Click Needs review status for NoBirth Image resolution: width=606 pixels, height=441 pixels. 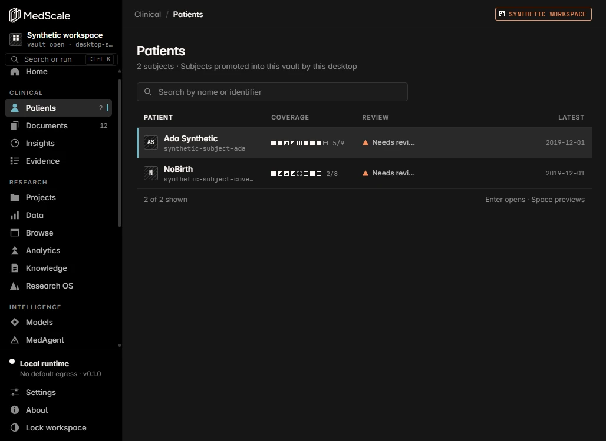tap(388, 173)
